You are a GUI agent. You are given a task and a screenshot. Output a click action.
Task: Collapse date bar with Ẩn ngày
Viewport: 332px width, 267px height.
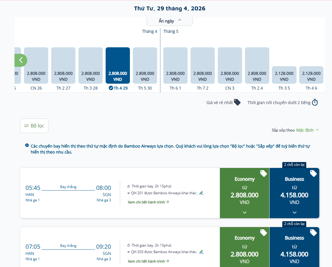point(170,21)
